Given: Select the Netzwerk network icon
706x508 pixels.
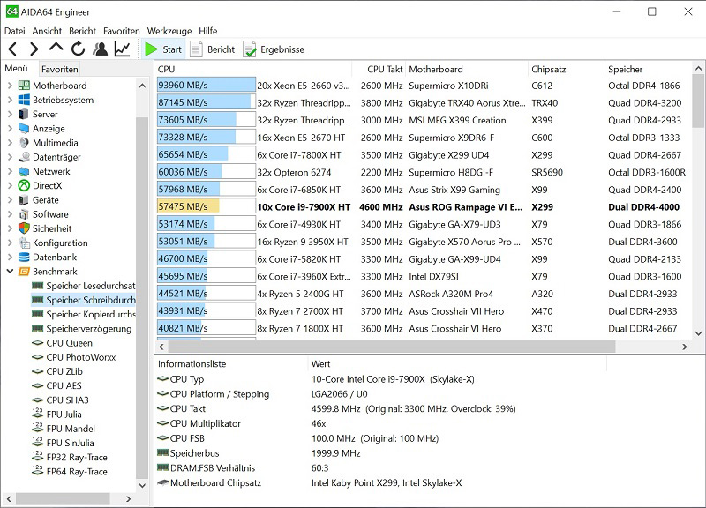Looking at the screenshot, I should [24, 171].
